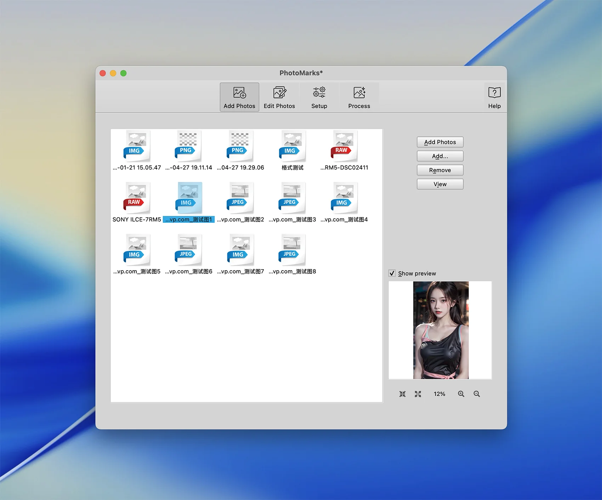Click the Add... button
This screenshot has height=500, width=602.
440,156
